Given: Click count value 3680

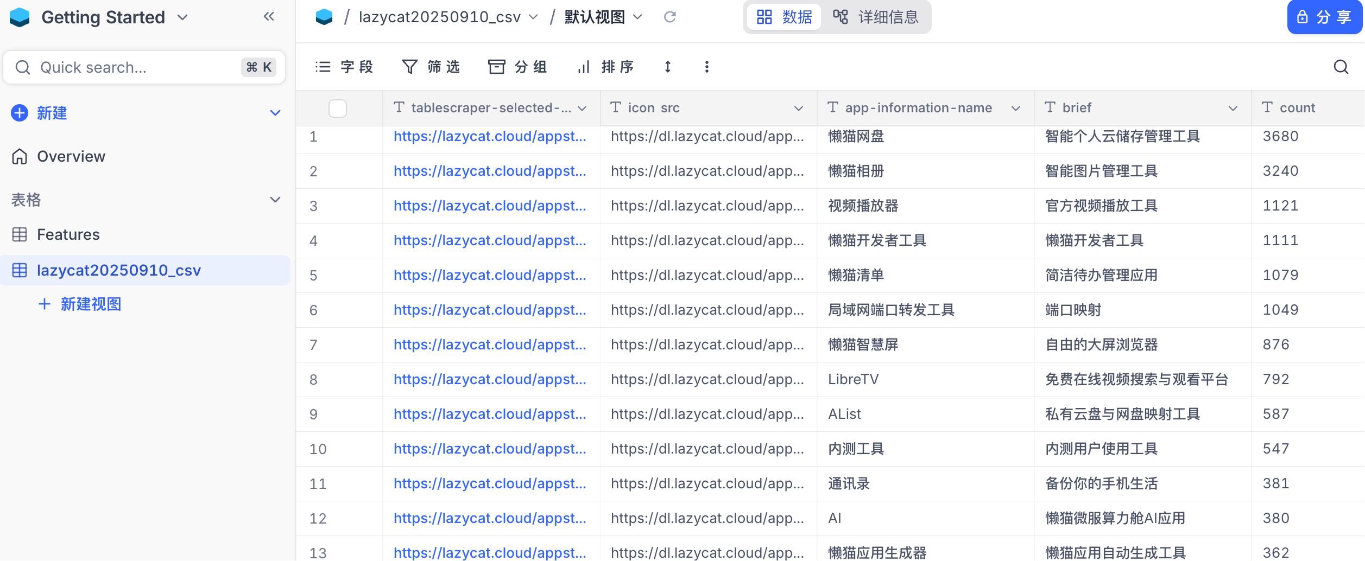Looking at the screenshot, I should (1280, 136).
